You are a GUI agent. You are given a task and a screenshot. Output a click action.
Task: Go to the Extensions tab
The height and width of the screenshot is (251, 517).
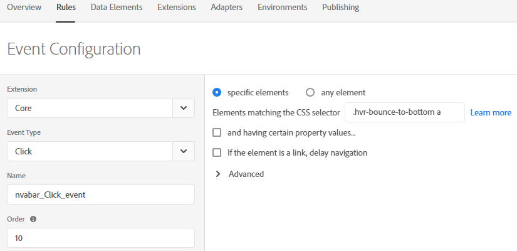176,8
